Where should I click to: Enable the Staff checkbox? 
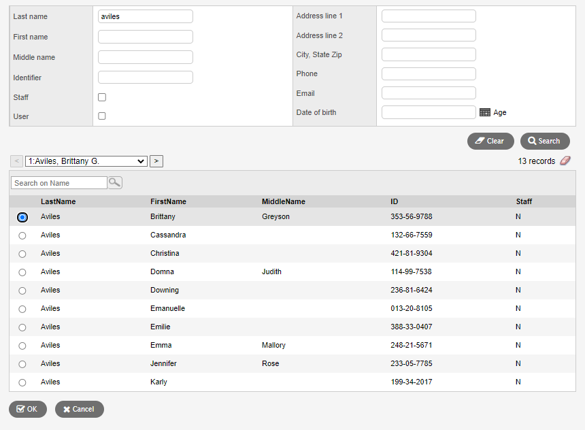click(102, 97)
